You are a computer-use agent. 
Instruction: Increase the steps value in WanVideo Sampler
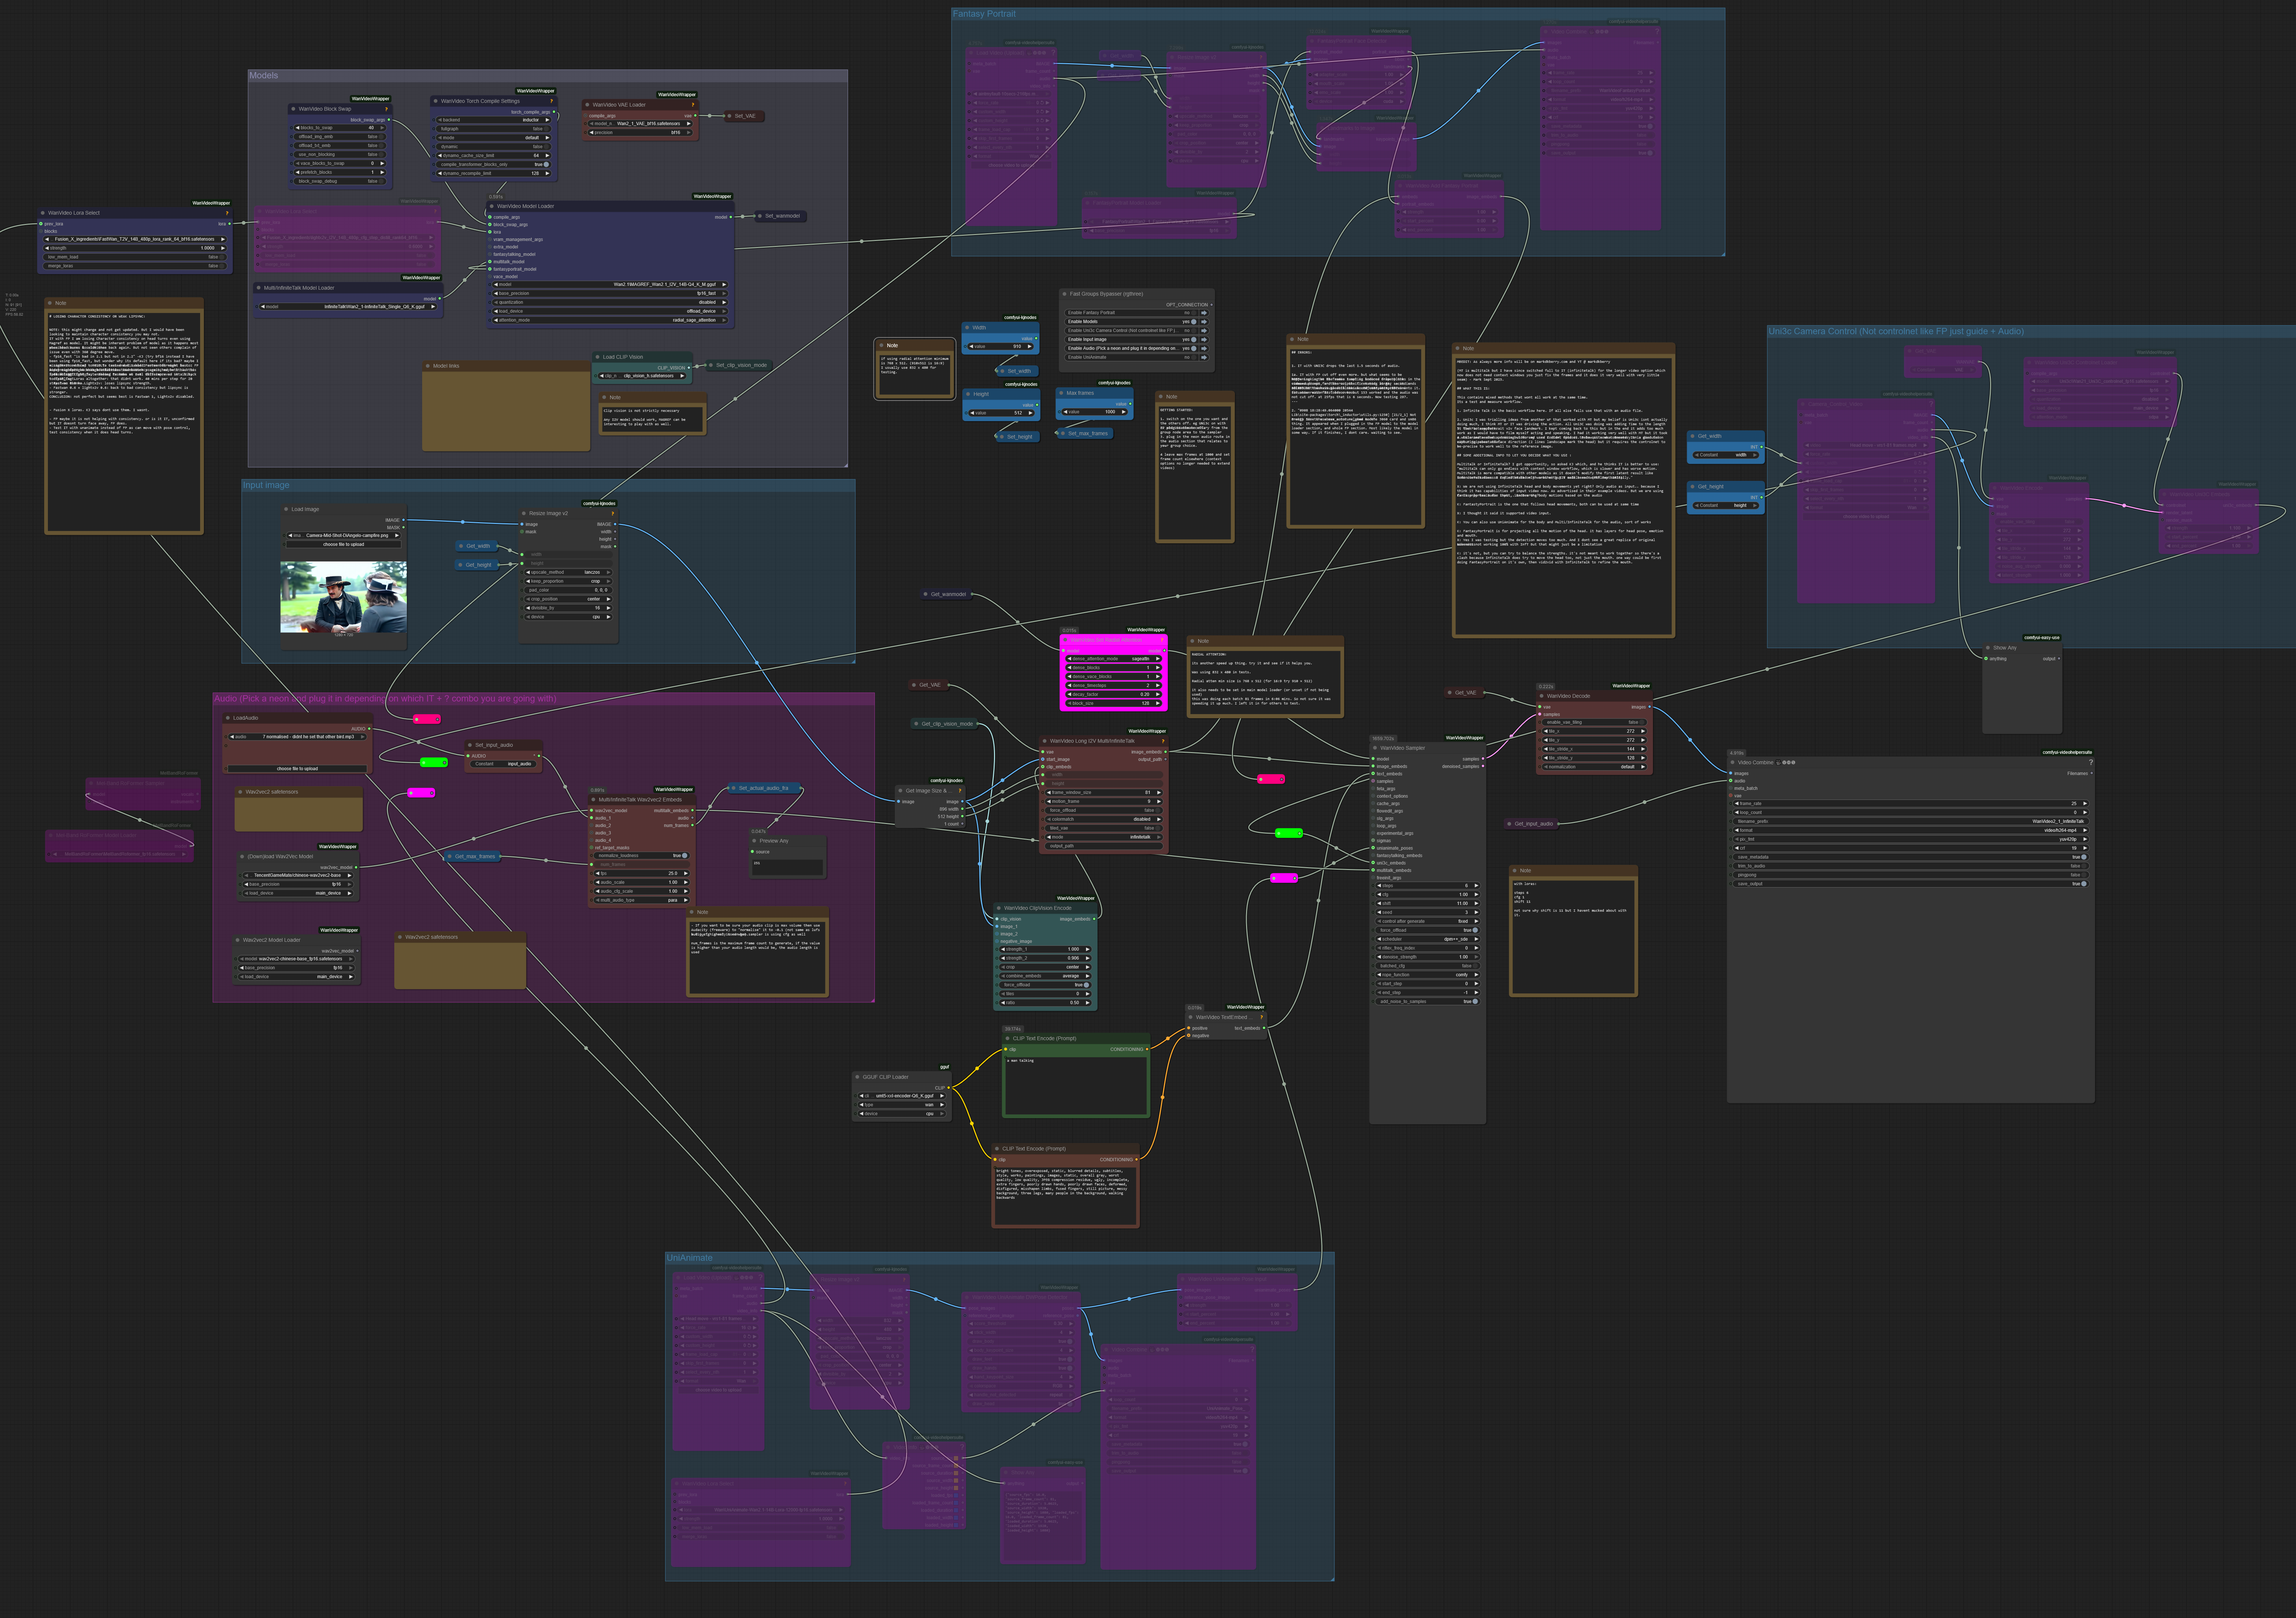pos(1477,886)
